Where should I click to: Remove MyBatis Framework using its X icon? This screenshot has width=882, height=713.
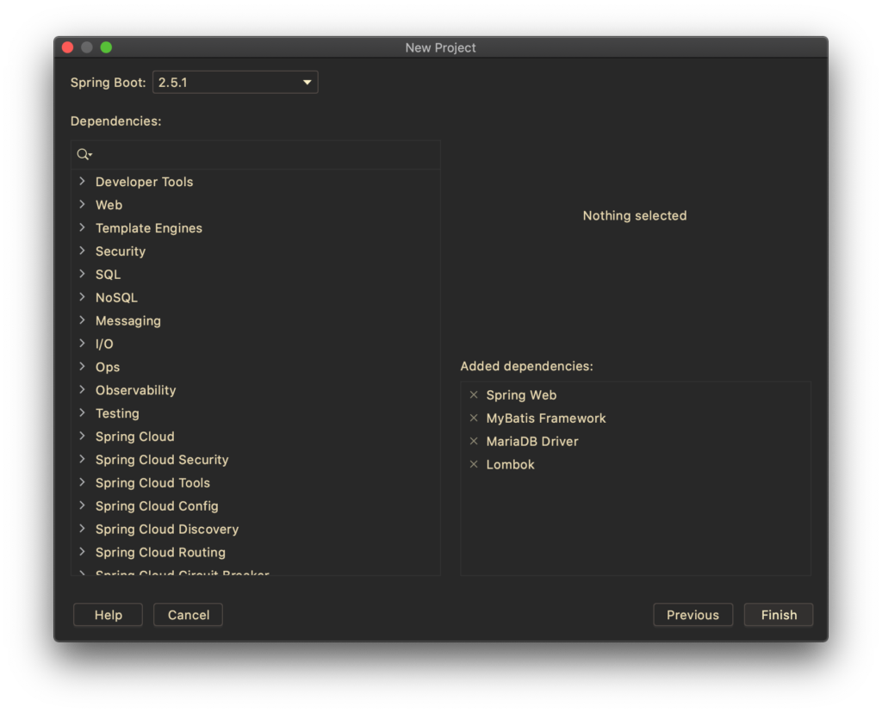474,418
